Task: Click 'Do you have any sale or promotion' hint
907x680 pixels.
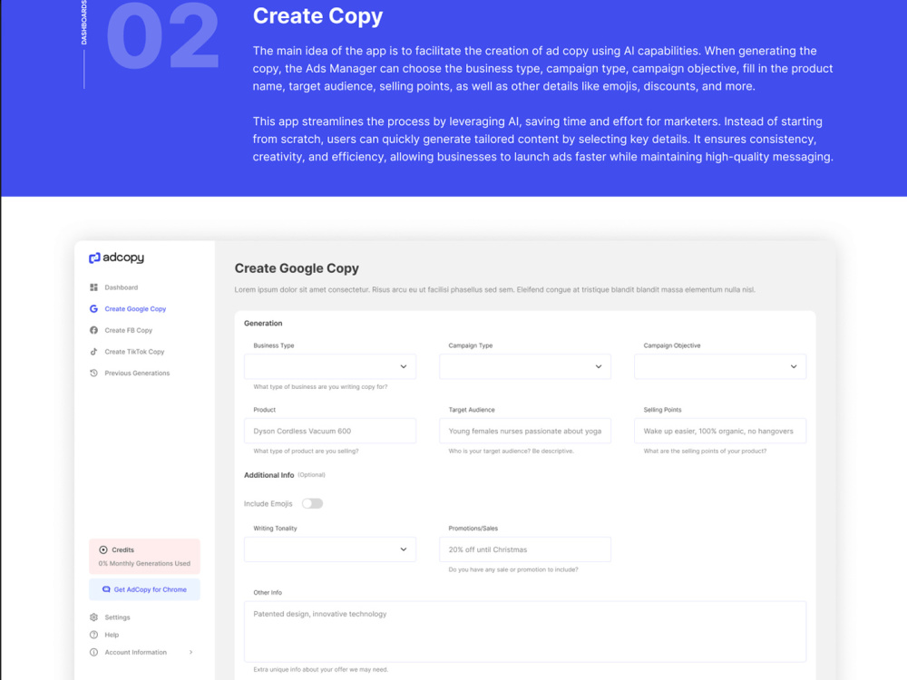Action: tap(513, 569)
